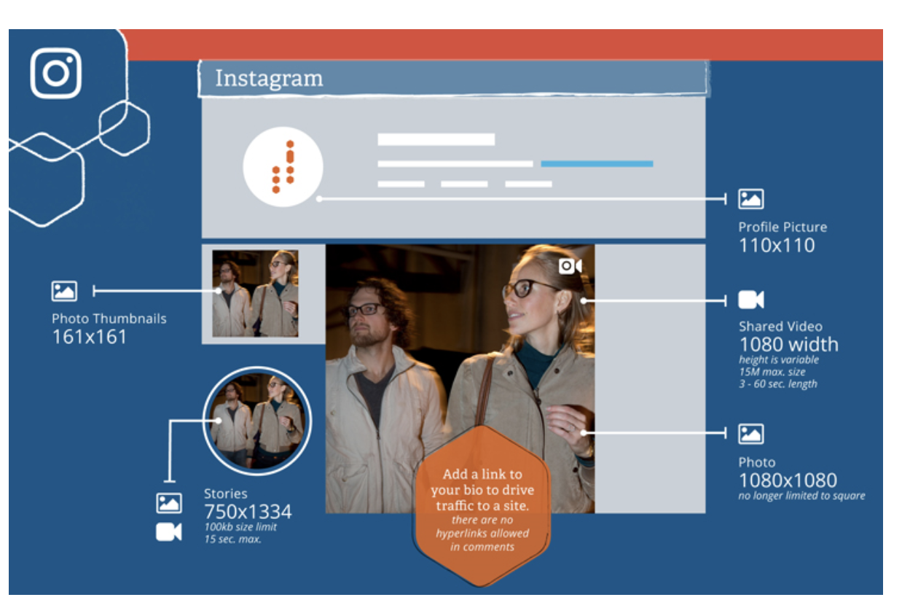Viewport: 902px width, 608px height.
Task: Click the 'height is variable' note
Action: click(x=779, y=359)
